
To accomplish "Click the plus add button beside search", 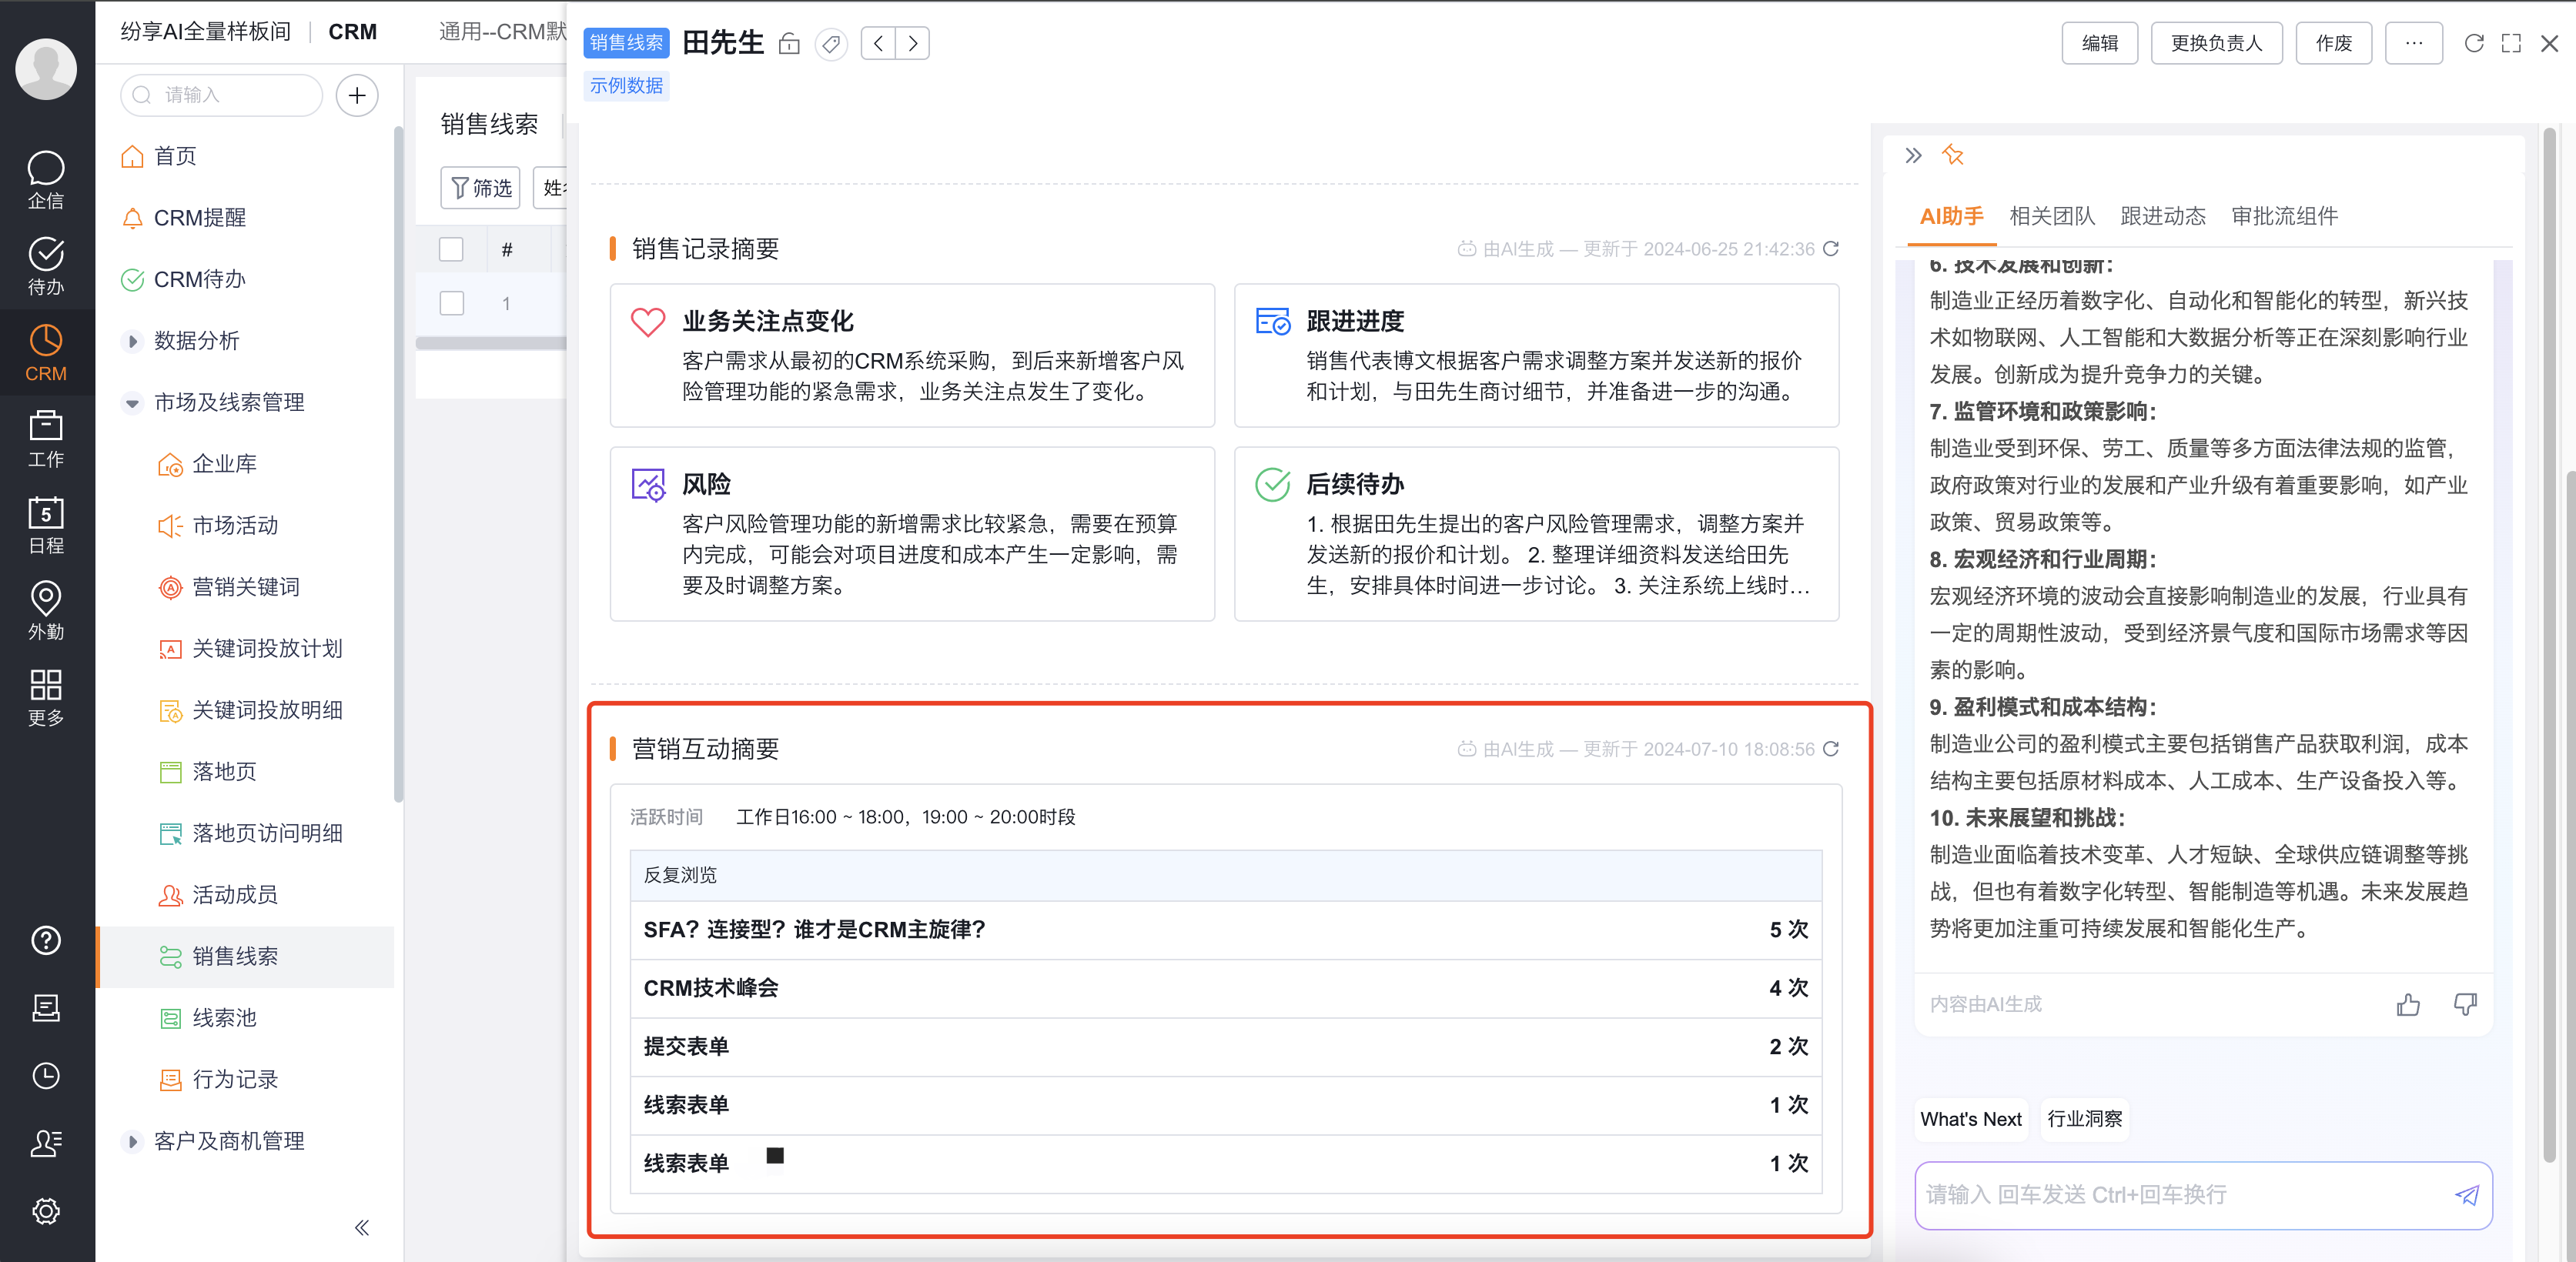I will coord(357,96).
